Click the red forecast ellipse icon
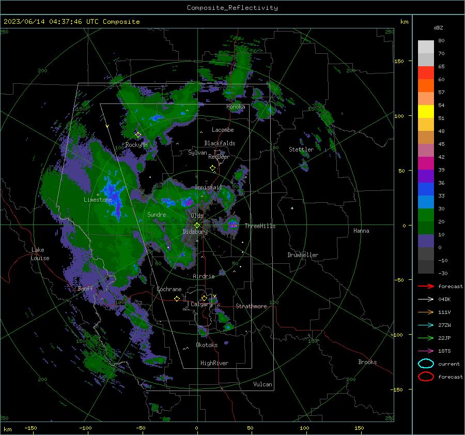 click(x=426, y=377)
